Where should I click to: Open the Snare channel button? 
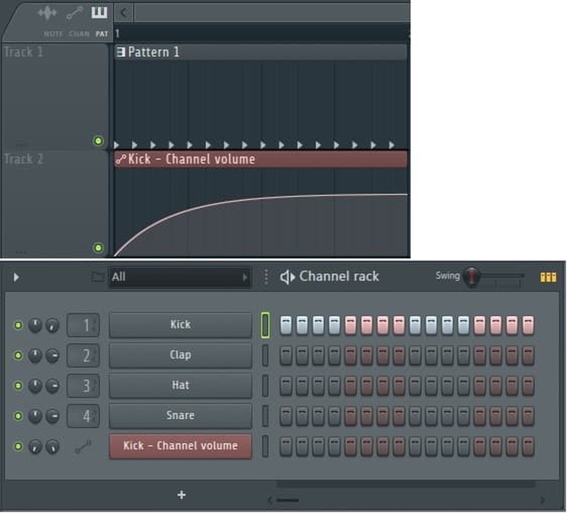180,415
